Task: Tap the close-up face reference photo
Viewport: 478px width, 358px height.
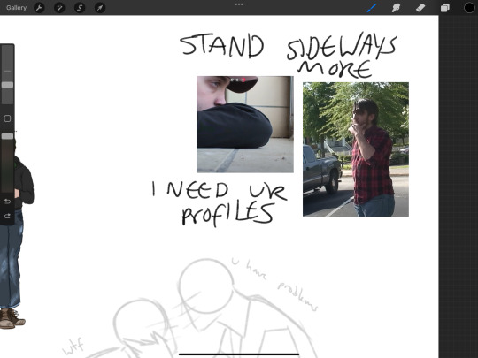Action: click(245, 125)
